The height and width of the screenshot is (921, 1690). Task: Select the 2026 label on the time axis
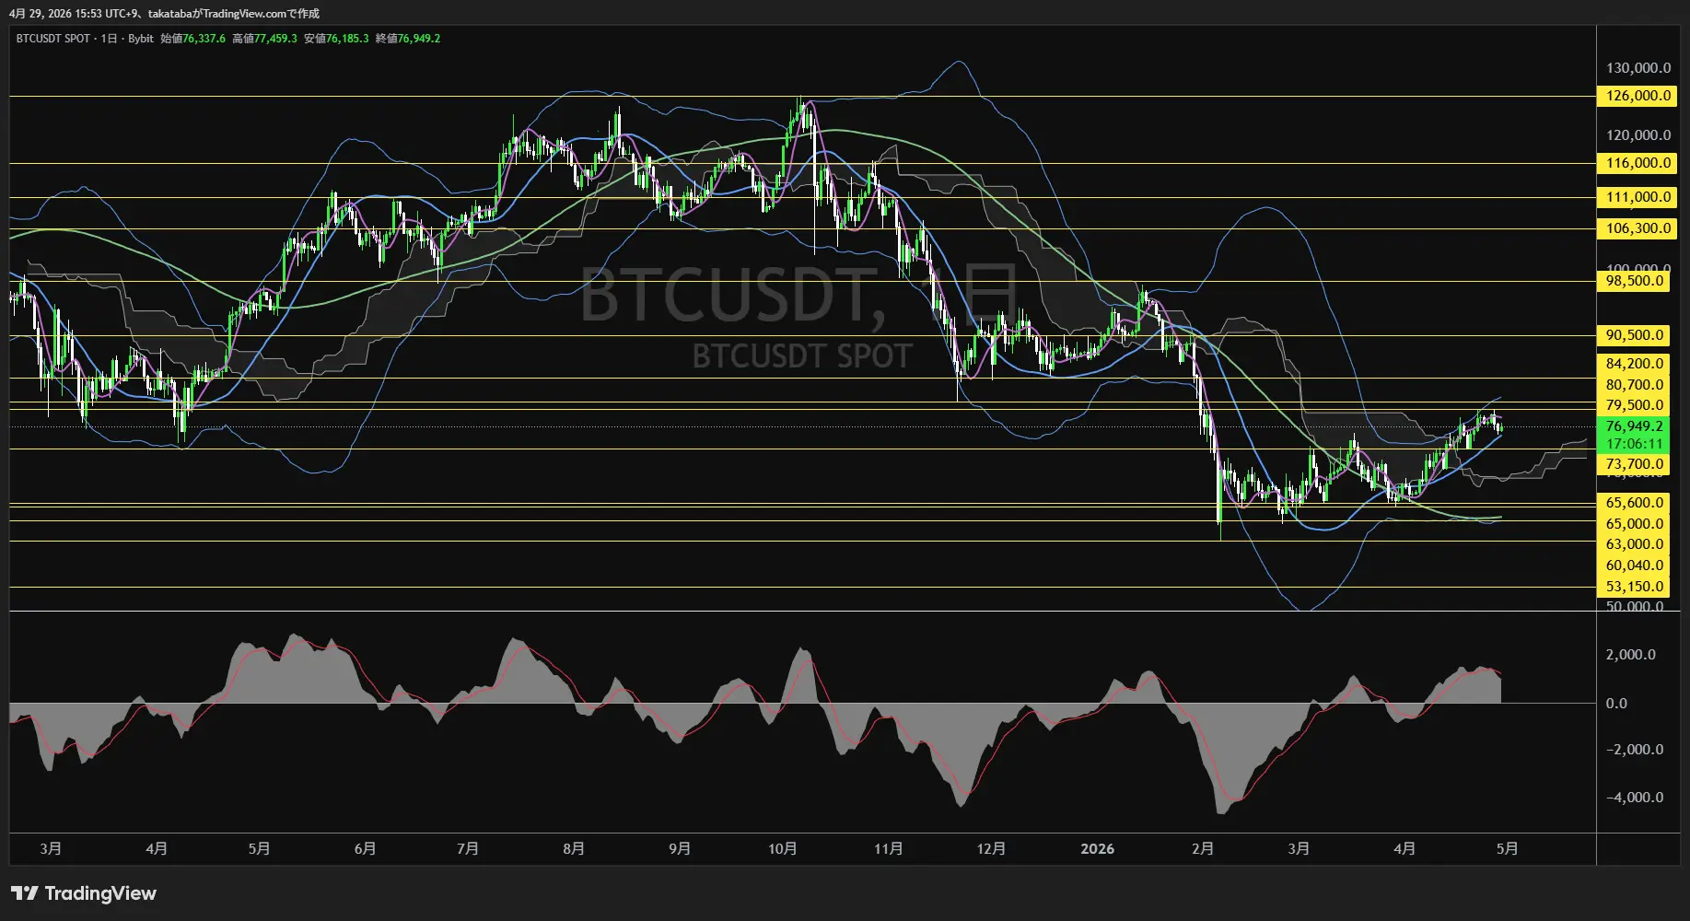1098,848
